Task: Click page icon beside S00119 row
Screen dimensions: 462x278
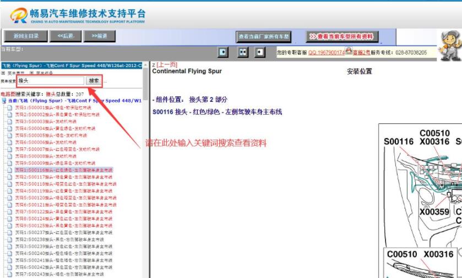Action: 10,191
